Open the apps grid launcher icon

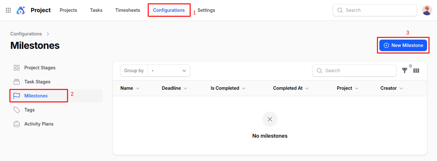tap(8, 10)
